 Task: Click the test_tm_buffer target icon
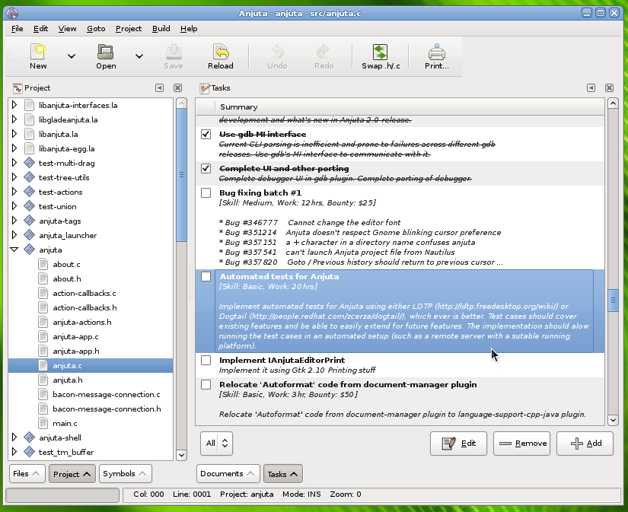[29, 452]
